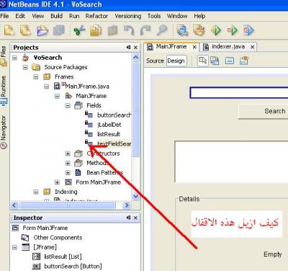Click the Redo arrow icon
288x271 pixels.
click(x=145, y=30)
